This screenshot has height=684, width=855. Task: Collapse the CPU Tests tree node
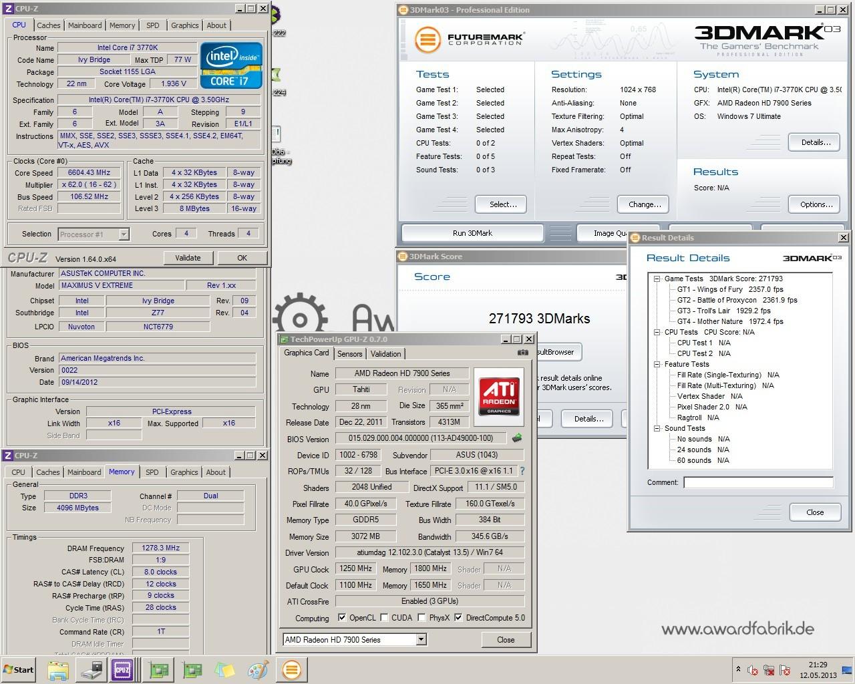pyautogui.click(x=657, y=332)
